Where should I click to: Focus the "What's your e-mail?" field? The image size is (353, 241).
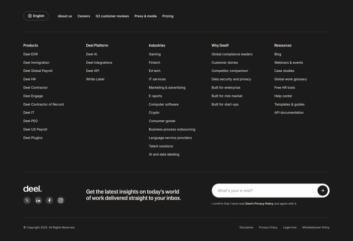point(271,190)
